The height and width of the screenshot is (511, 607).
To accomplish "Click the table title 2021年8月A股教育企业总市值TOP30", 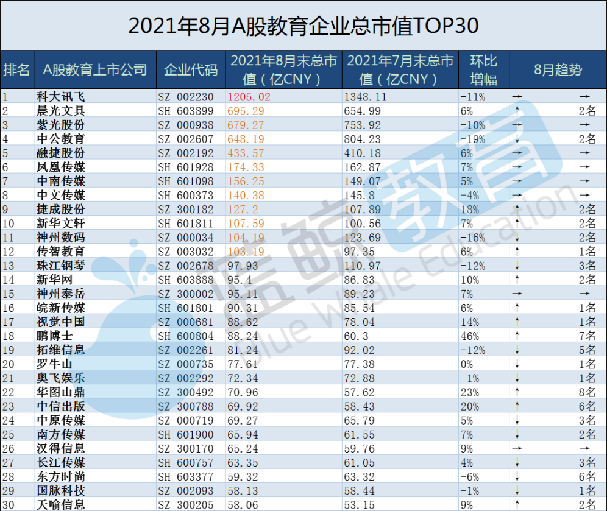I will click(303, 26).
